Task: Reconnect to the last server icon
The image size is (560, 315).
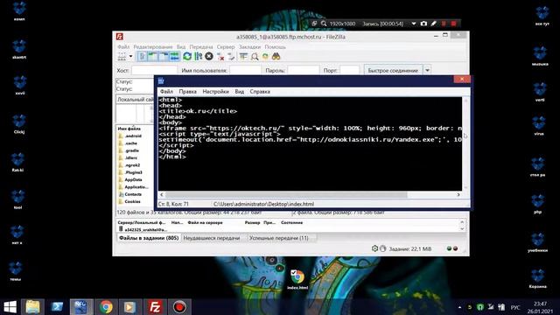Action: click(x=231, y=56)
